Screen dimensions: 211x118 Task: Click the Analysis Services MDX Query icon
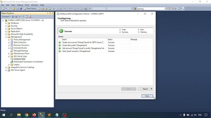point(43,9)
